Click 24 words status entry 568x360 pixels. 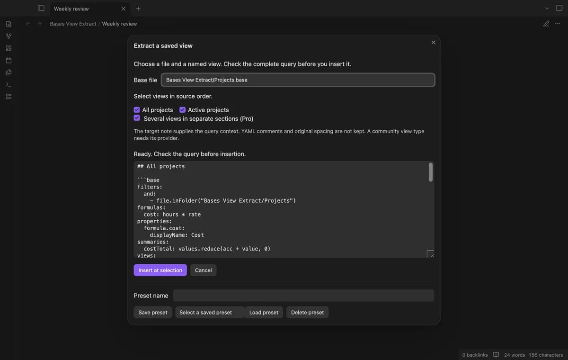click(515, 355)
